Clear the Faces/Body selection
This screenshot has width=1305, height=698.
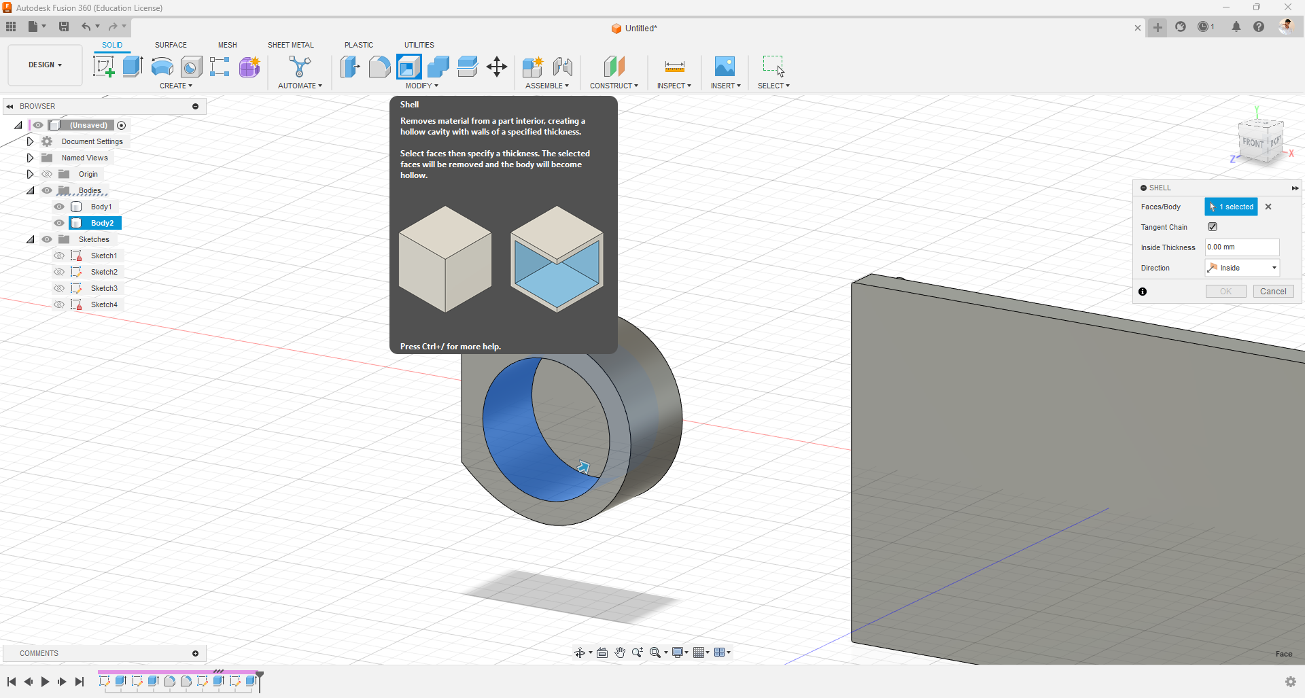[x=1268, y=207]
